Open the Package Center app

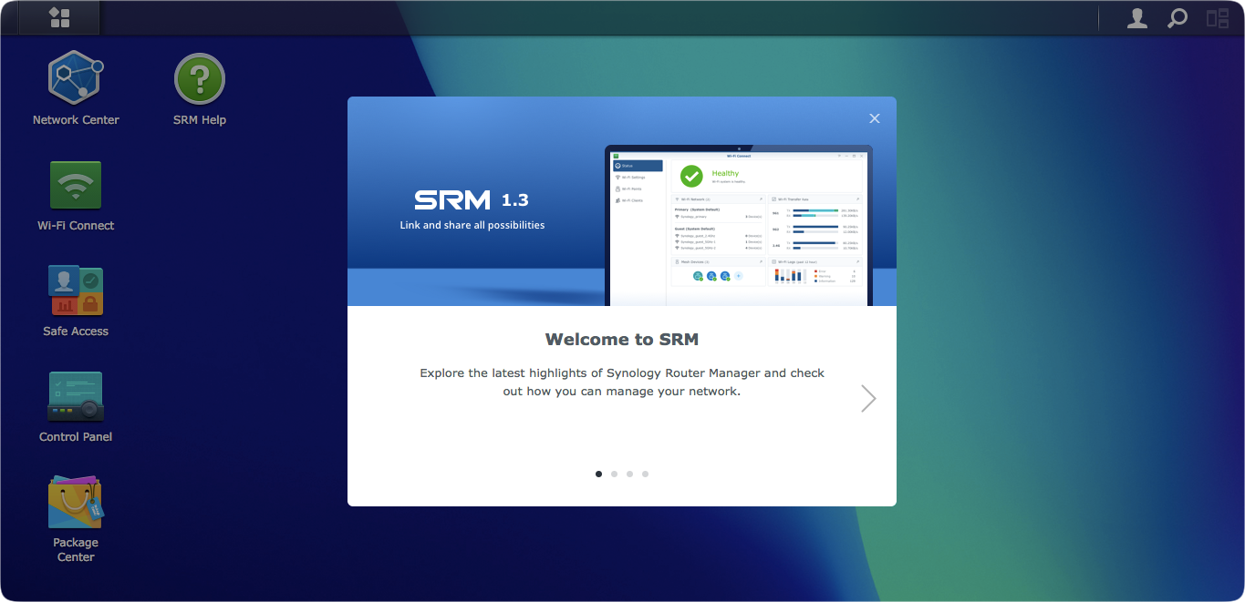(x=76, y=517)
